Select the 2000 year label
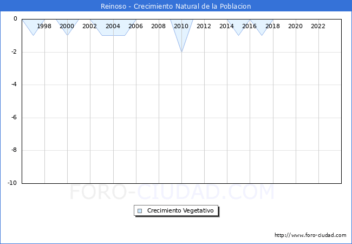This screenshot has height=244, width=352. point(67,26)
